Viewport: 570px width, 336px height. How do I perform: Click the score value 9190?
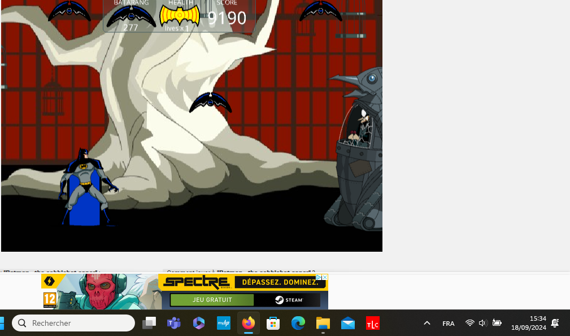227,18
